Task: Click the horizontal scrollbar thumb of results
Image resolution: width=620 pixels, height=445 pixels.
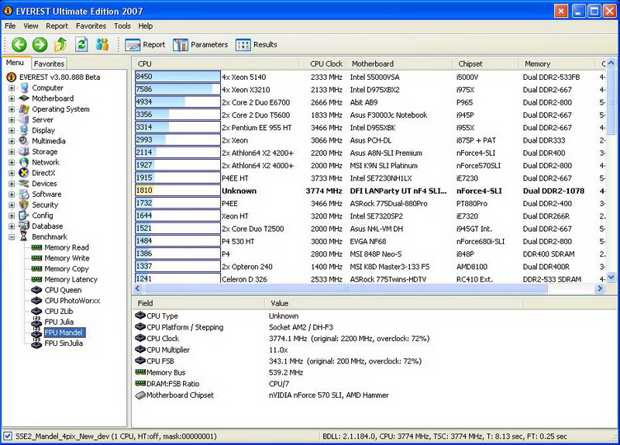Action: (346, 288)
